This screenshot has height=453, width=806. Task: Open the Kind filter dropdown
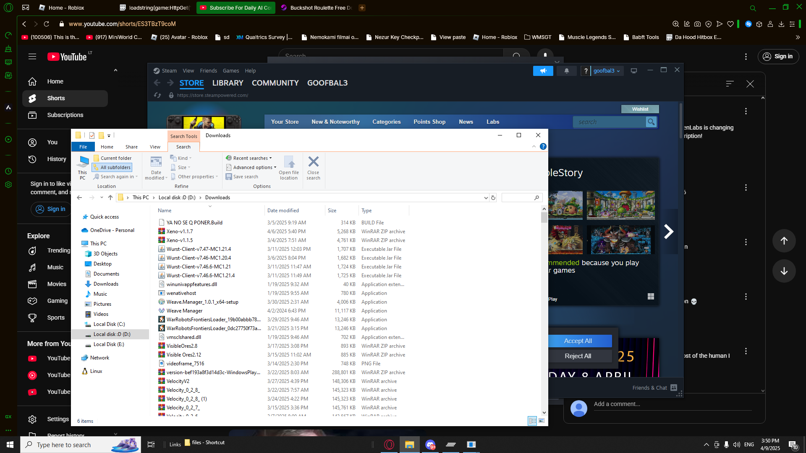(x=181, y=158)
